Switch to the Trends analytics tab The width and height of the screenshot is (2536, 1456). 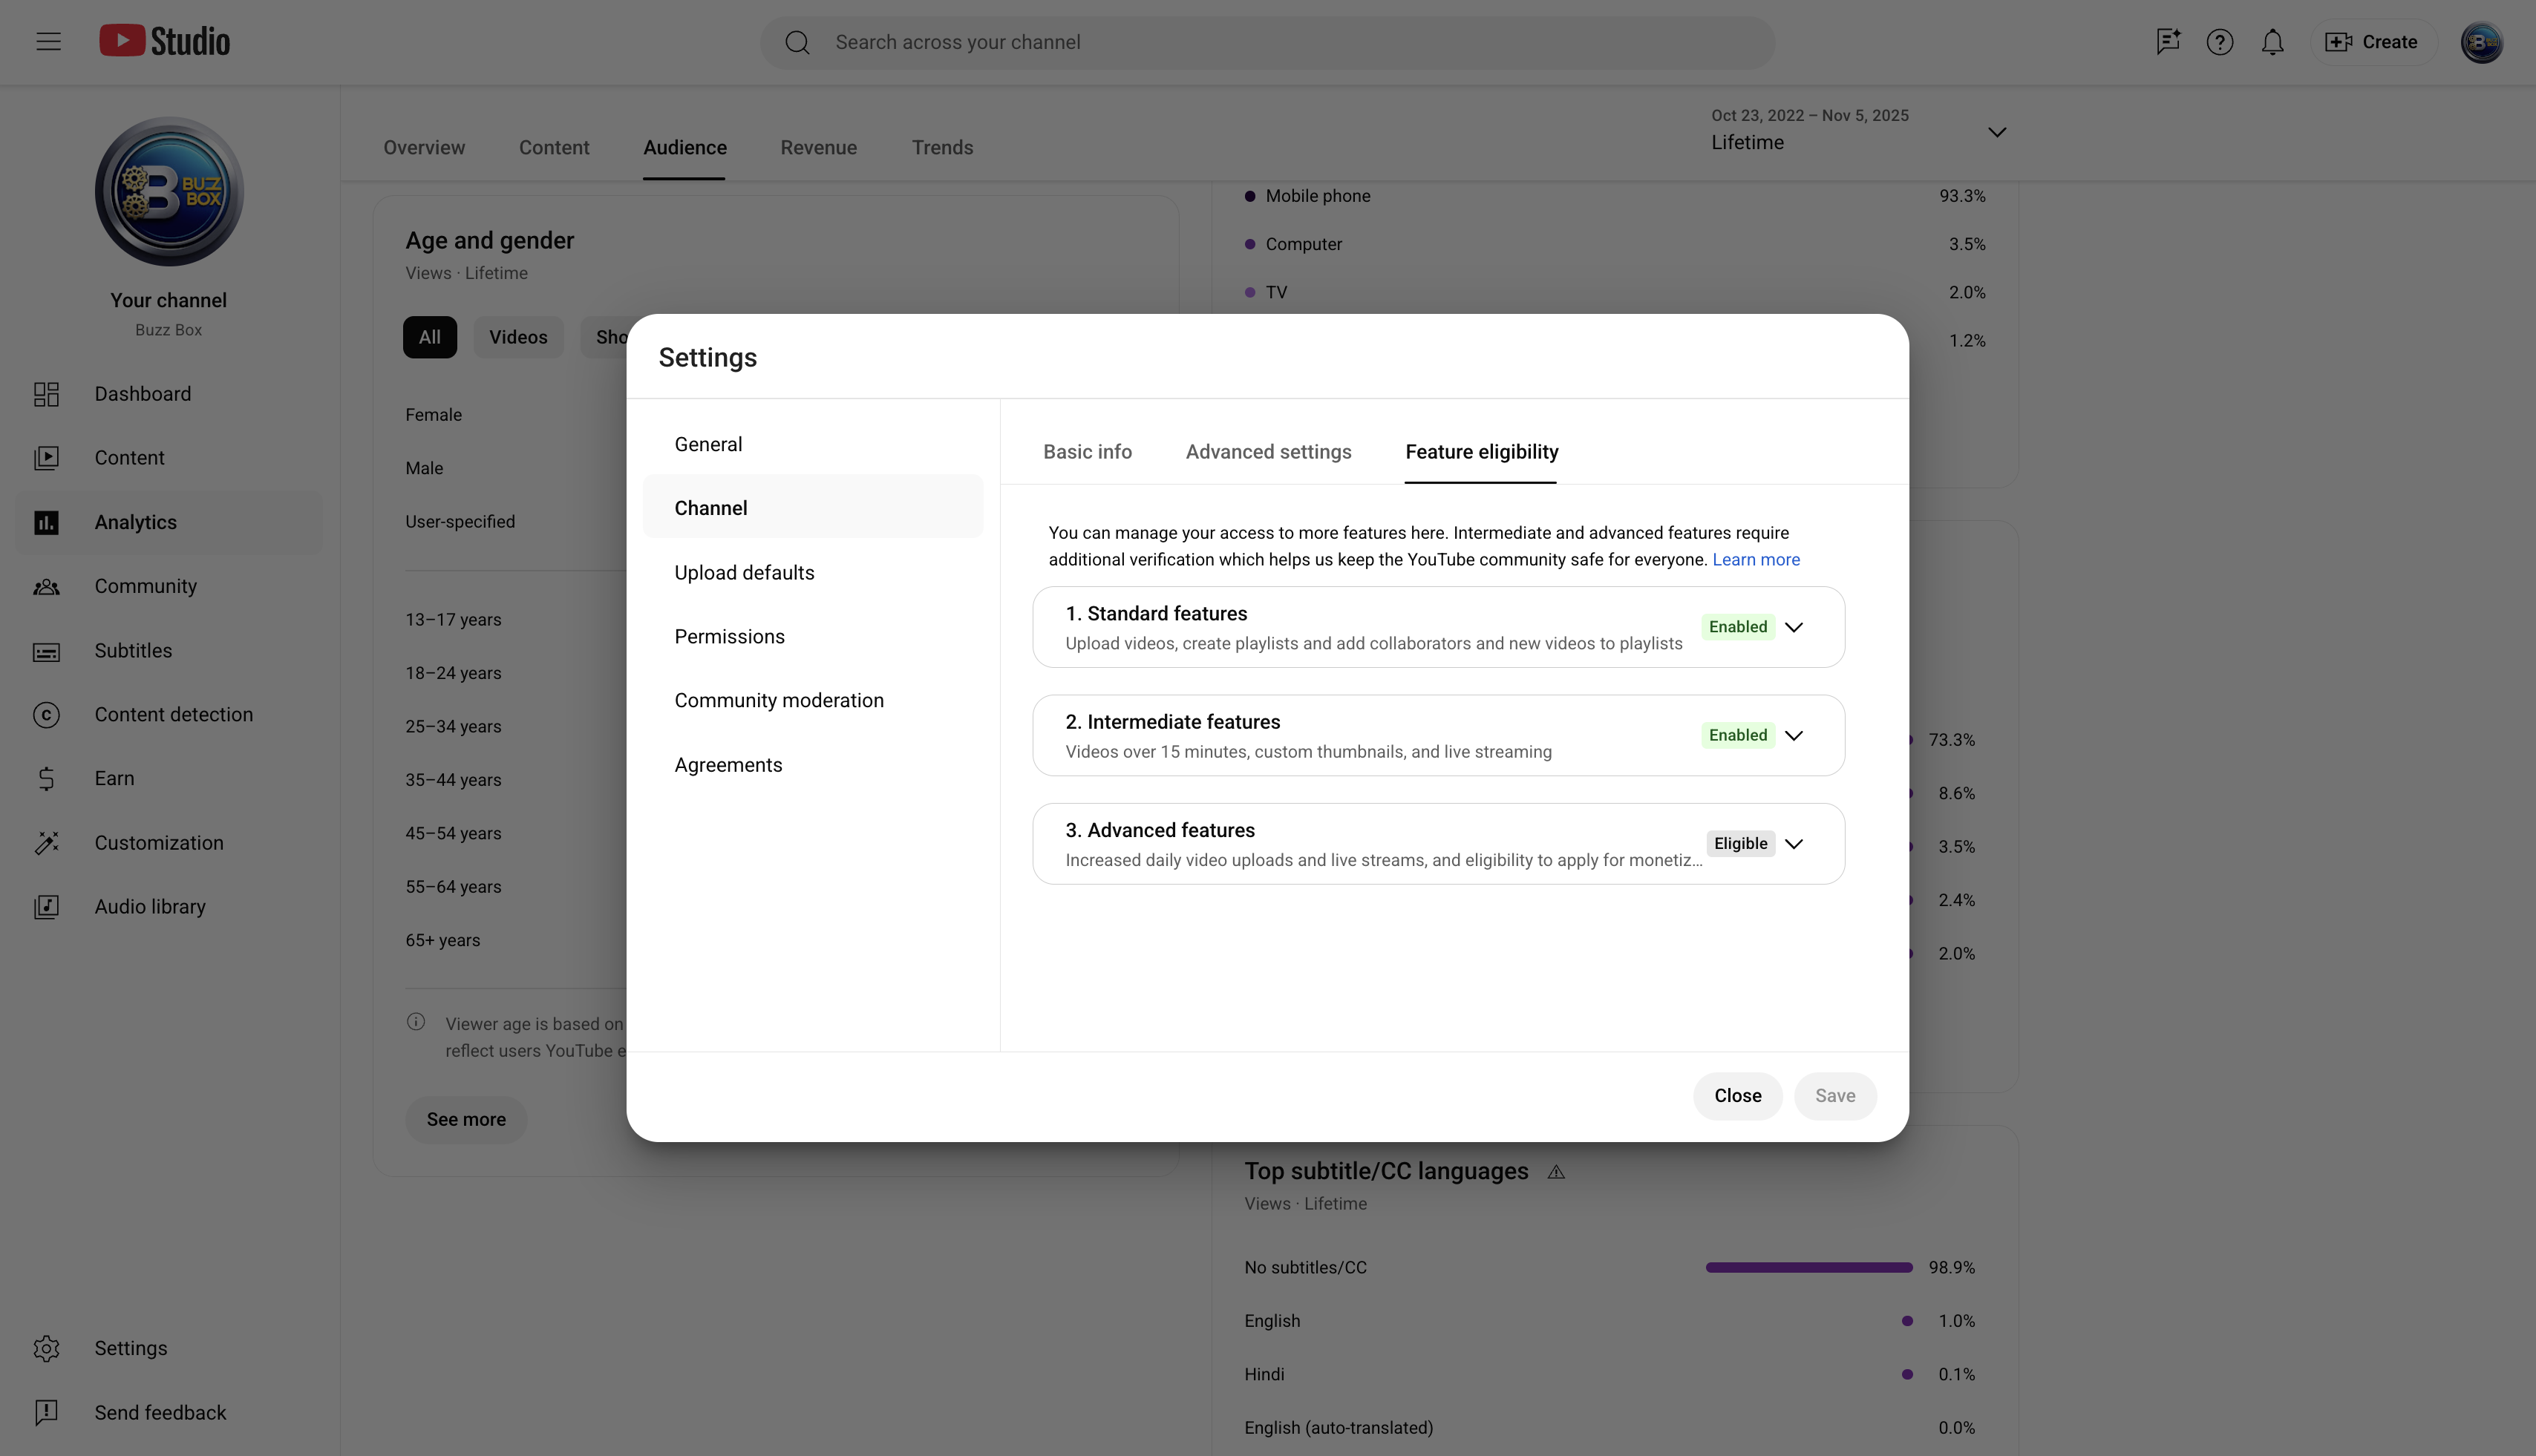(942, 148)
